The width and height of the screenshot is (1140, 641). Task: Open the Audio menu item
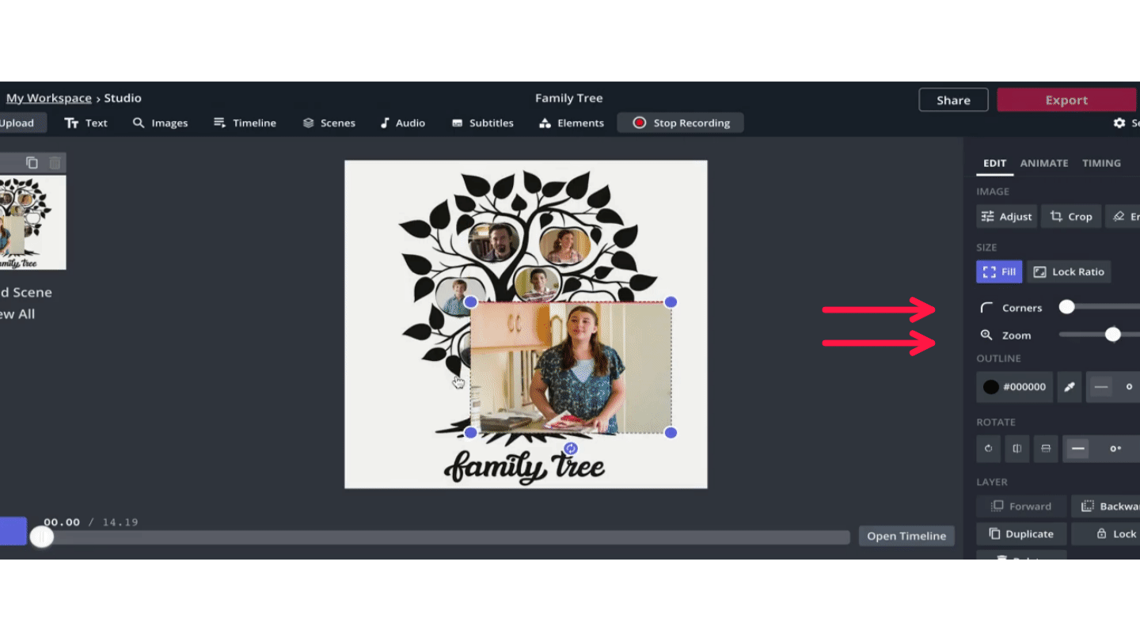[402, 123]
